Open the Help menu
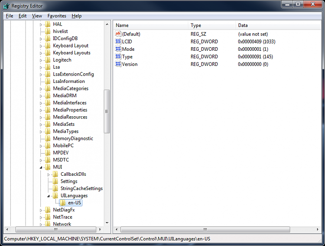The image size is (325, 246). click(x=76, y=16)
